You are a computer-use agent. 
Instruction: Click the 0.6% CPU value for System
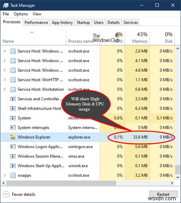tap(118, 118)
